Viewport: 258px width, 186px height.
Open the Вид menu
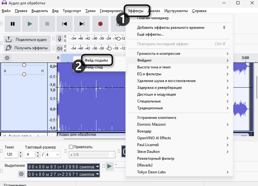pyautogui.click(x=55, y=11)
